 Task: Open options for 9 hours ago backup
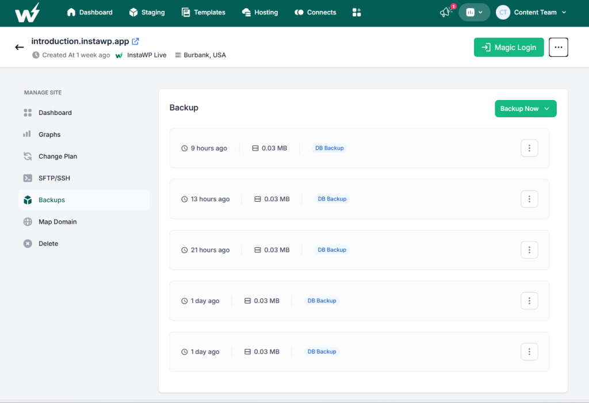pos(529,148)
